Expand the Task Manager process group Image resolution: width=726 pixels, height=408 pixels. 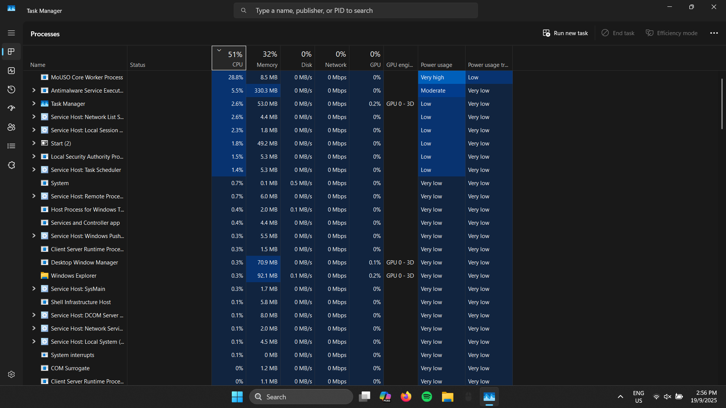point(34,104)
